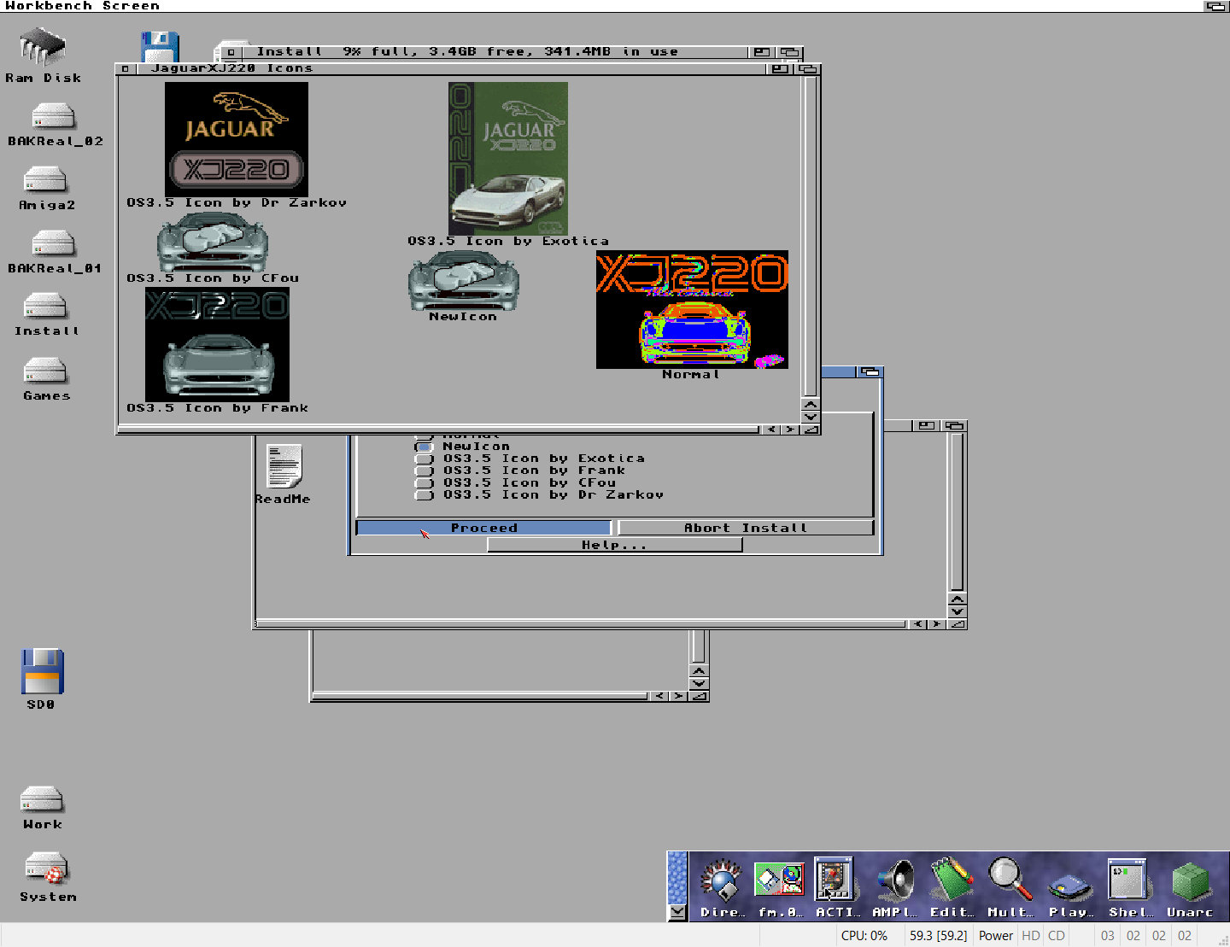Select the OS3.5 Icon by Exotica image

[508, 159]
